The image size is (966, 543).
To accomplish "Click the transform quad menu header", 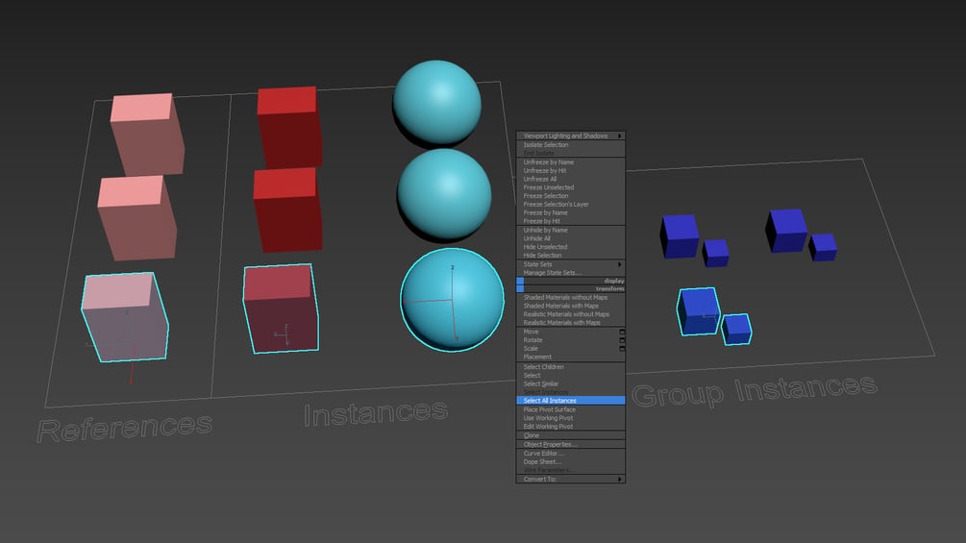I will click(571, 288).
